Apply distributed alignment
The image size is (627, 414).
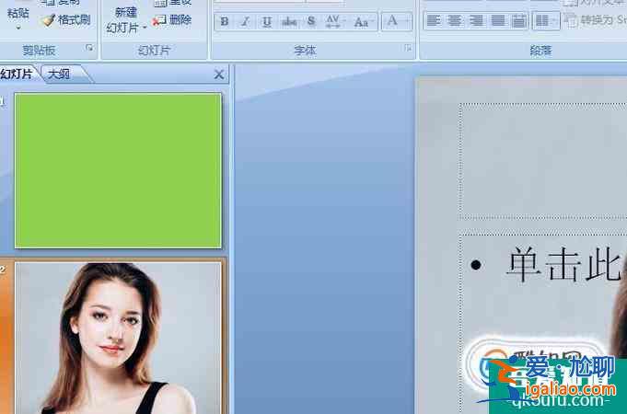[x=518, y=21]
